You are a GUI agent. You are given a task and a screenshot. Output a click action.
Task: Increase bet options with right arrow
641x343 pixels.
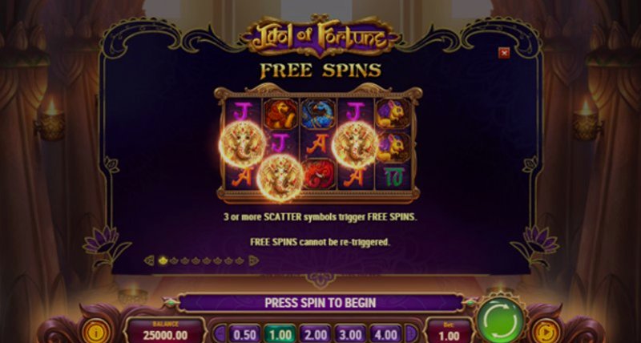tap(411, 333)
